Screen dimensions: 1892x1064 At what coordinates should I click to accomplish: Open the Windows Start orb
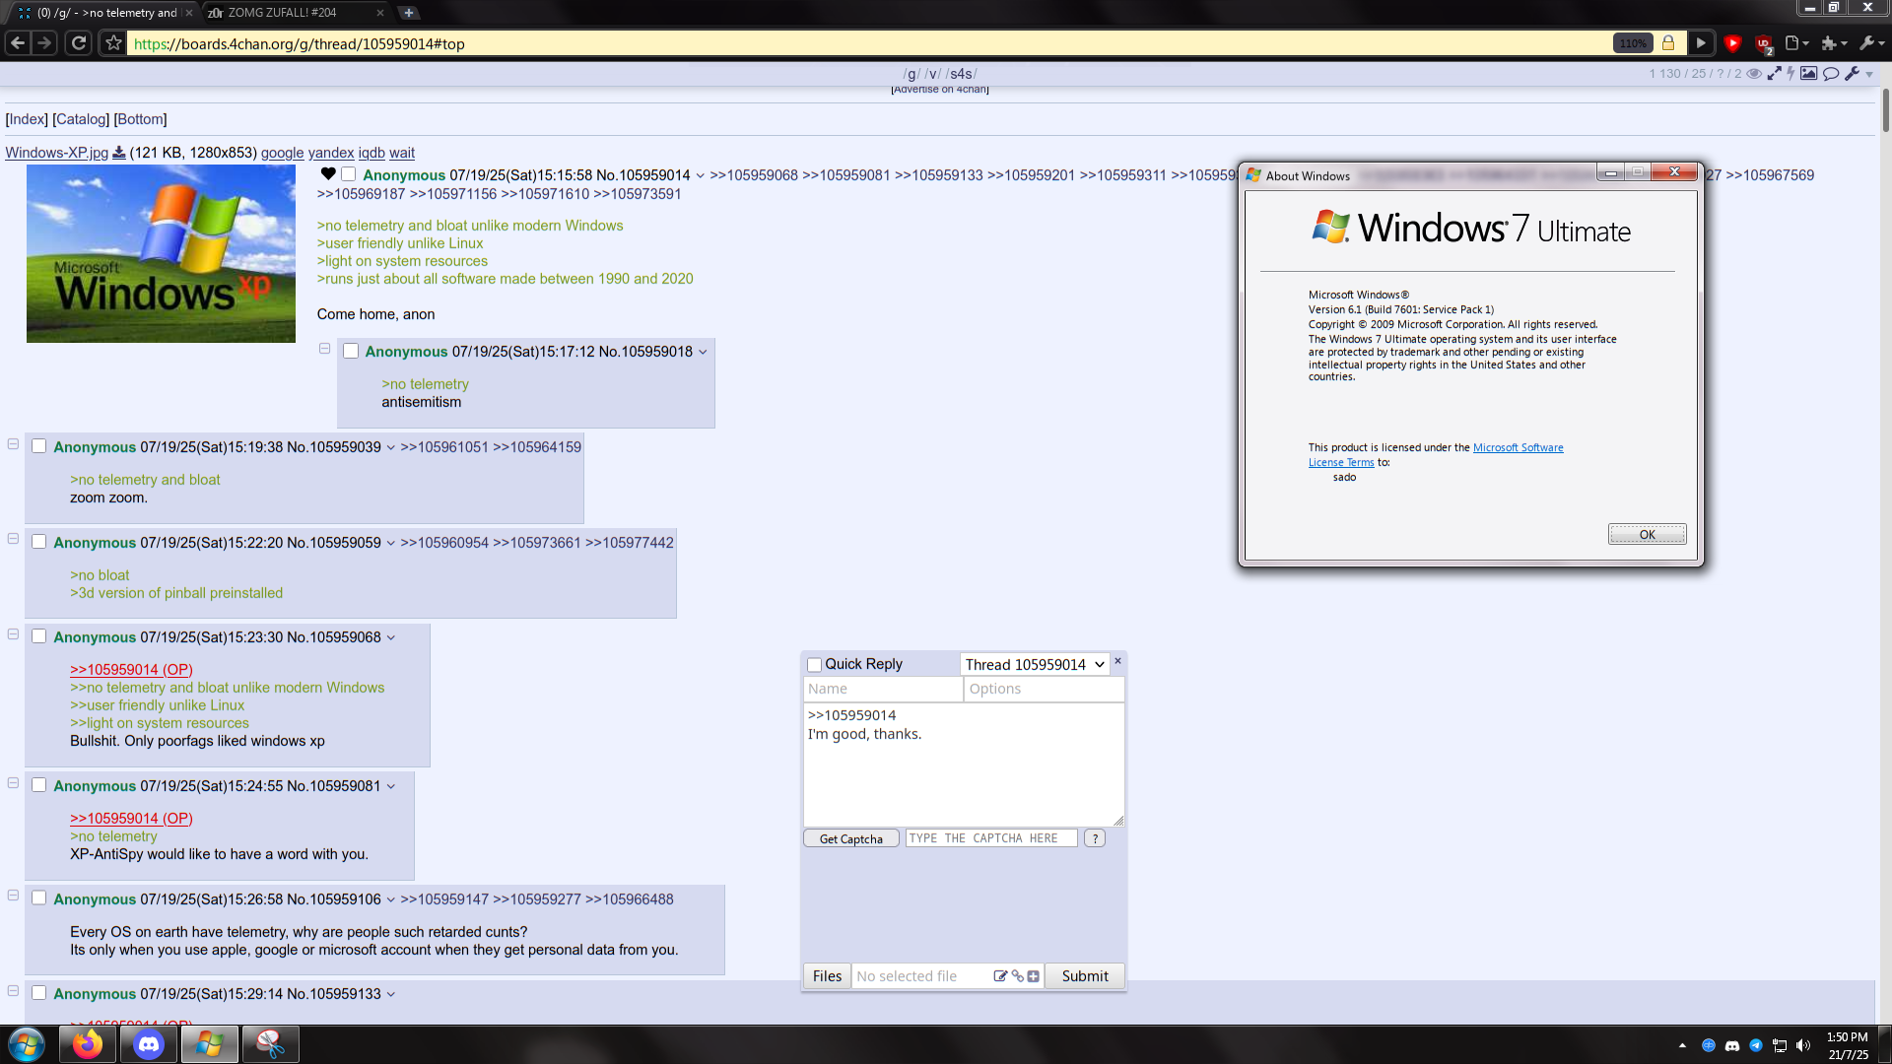[x=27, y=1044]
